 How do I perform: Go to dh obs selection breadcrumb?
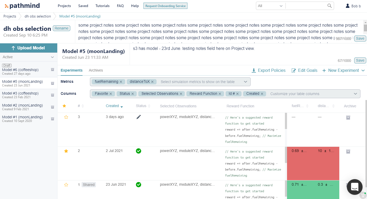pos(38,16)
